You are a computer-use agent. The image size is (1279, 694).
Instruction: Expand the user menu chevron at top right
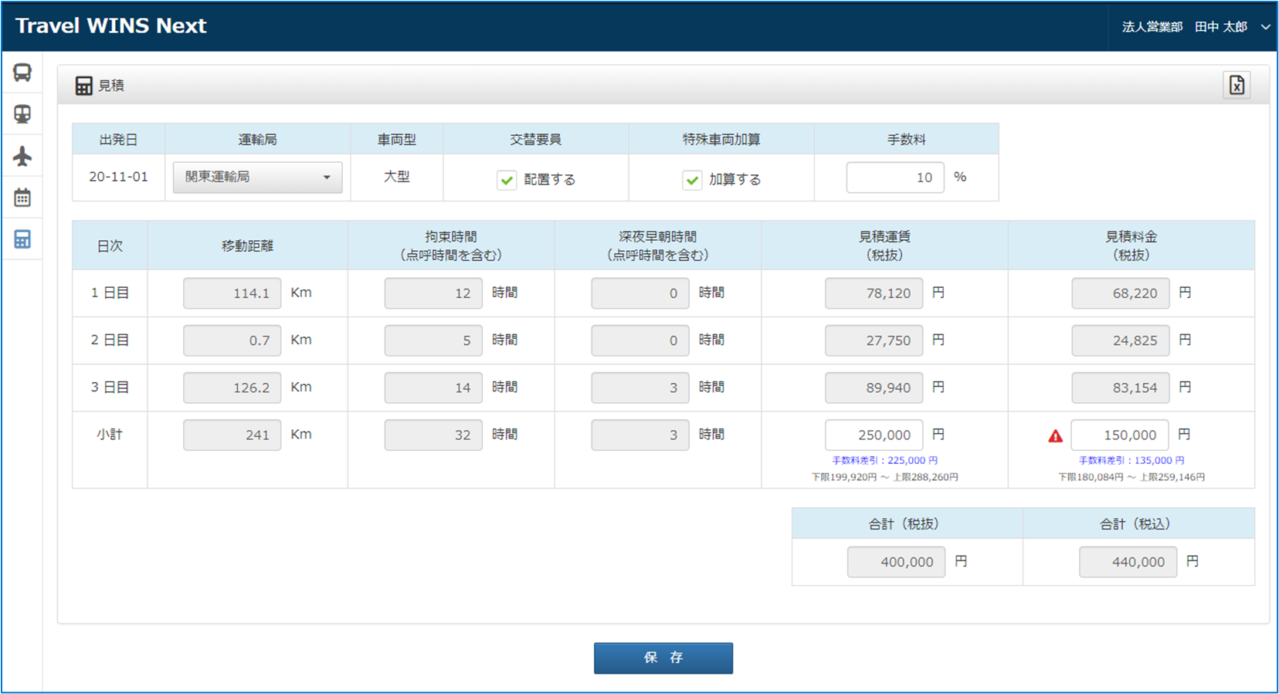pyautogui.click(x=1265, y=27)
